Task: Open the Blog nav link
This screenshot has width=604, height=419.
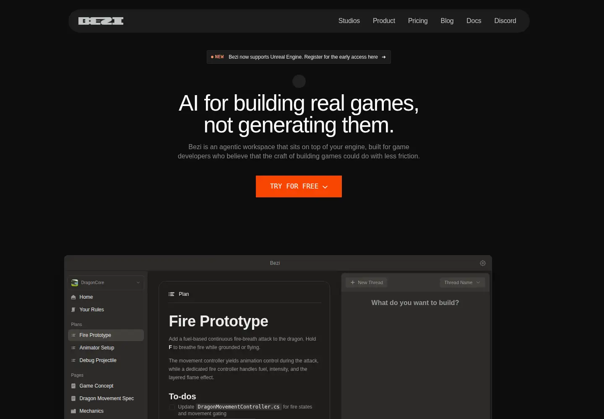Action: [x=447, y=21]
